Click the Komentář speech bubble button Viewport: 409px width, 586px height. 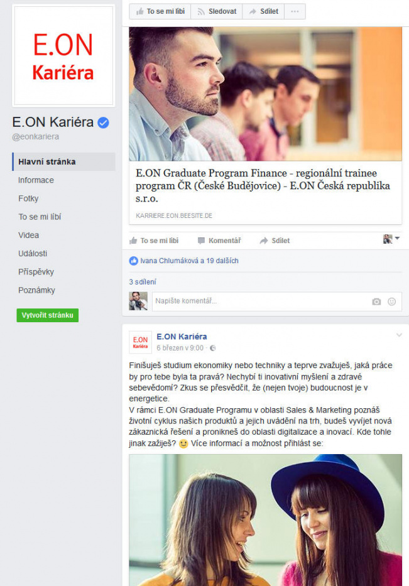tap(219, 241)
